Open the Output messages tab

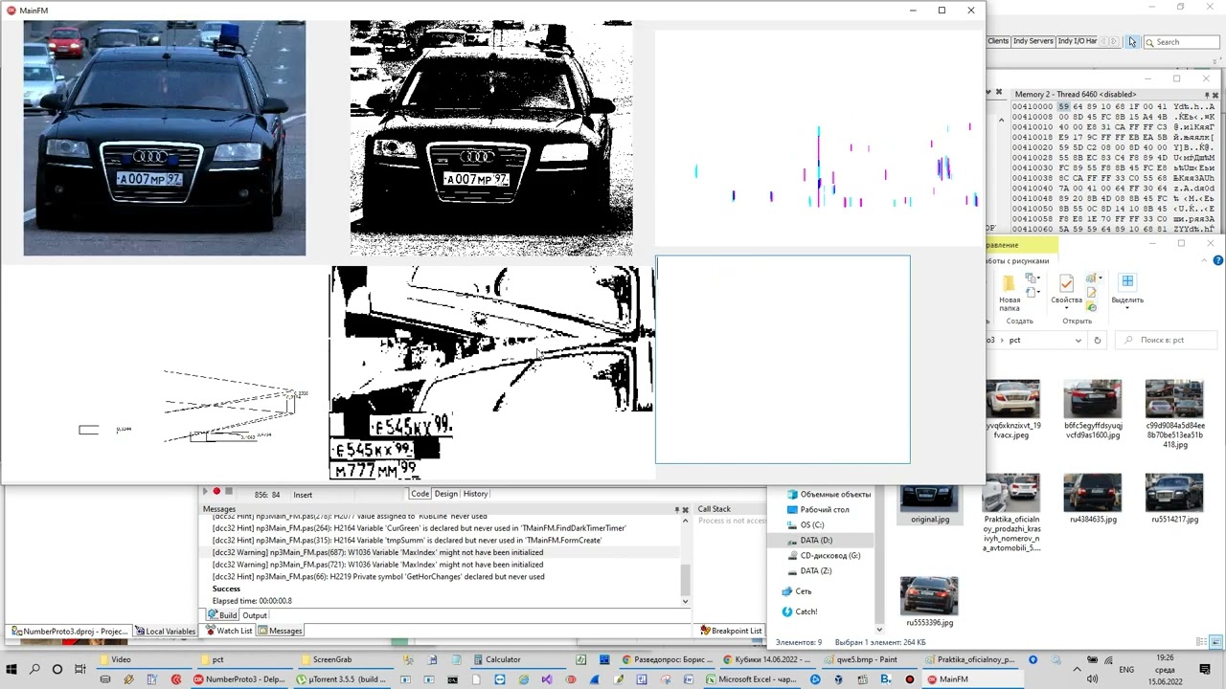tap(255, 615)
